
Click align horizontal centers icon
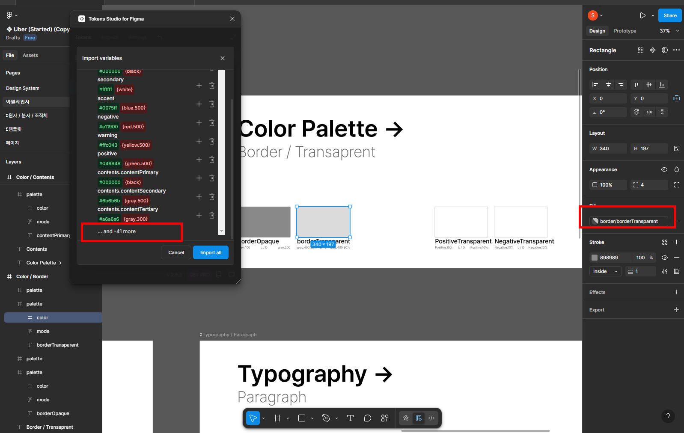coord(608,85)
